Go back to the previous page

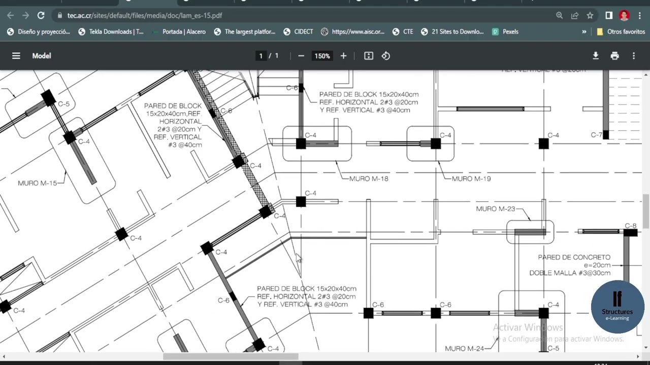pyautogui.click(x=10, y=16)
